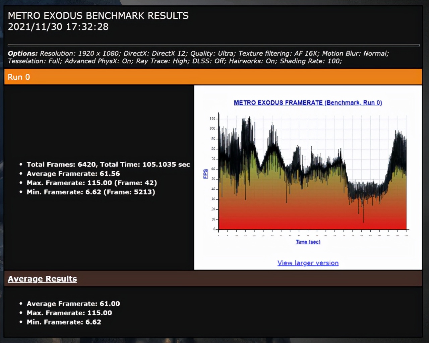This screenshot has width=429, height=343.
Task: Click the 2021/11/30 17:32:28 timestamp
Action: coord(58,27)
